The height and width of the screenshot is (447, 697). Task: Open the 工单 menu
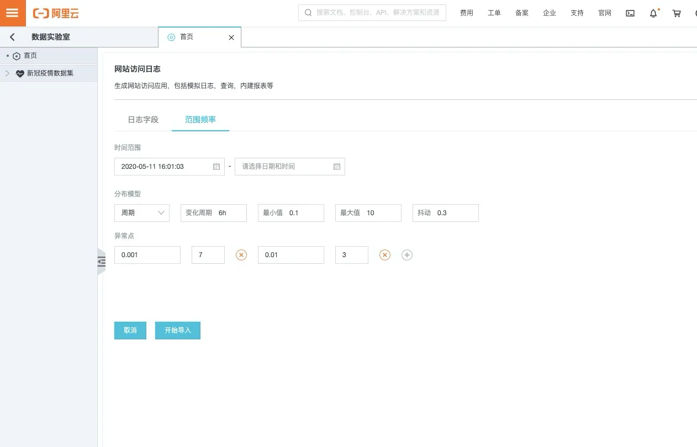[494, 13]
